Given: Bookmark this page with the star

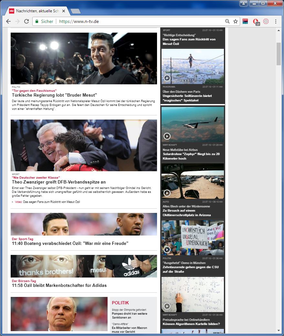Looking at the screenshot, I should [x=236, y=21].
